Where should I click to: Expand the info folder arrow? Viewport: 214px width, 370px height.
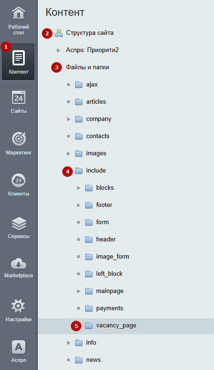coord(68,343)
